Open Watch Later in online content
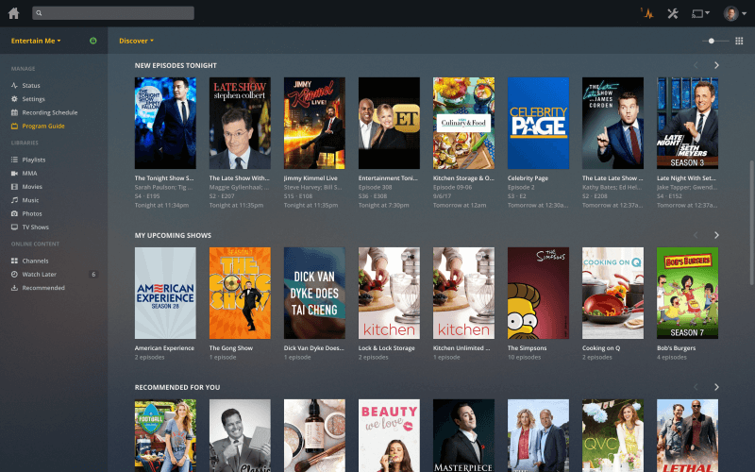Screen dimensions: 755x472 [x=39, y=274]
